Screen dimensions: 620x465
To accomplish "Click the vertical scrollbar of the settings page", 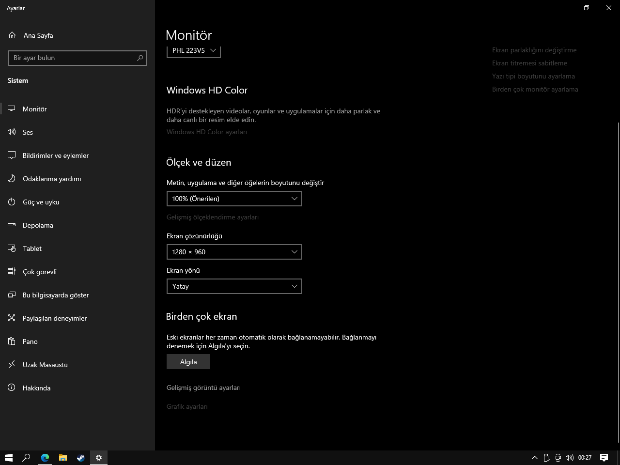I will point(618,282).
